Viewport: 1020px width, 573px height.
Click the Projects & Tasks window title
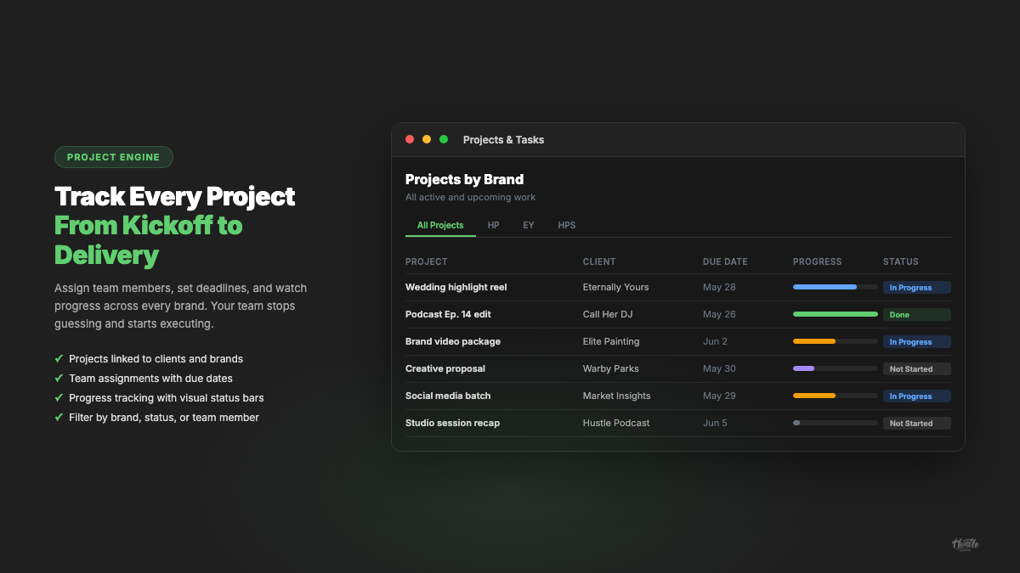[503, 140]
